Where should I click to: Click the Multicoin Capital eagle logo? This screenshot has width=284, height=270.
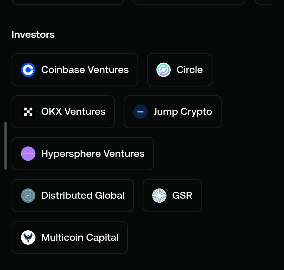click(28, 237)
